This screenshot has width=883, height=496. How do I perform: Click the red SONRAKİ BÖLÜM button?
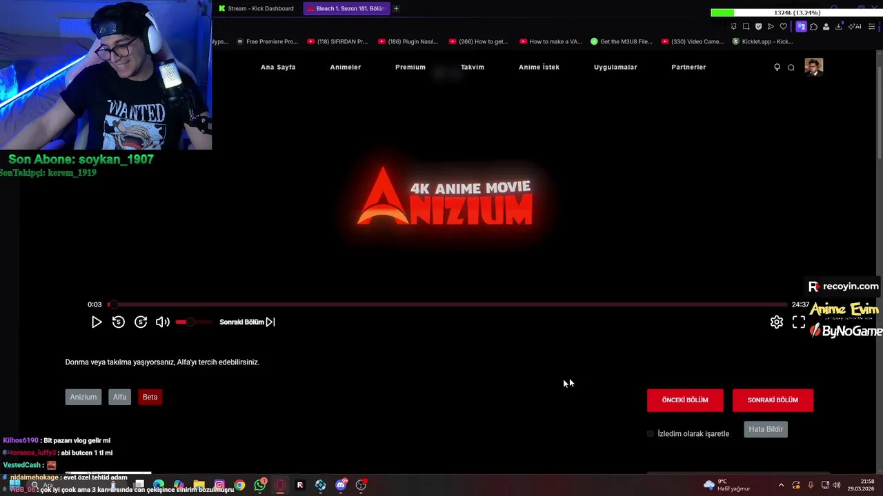tap(773, 400)
